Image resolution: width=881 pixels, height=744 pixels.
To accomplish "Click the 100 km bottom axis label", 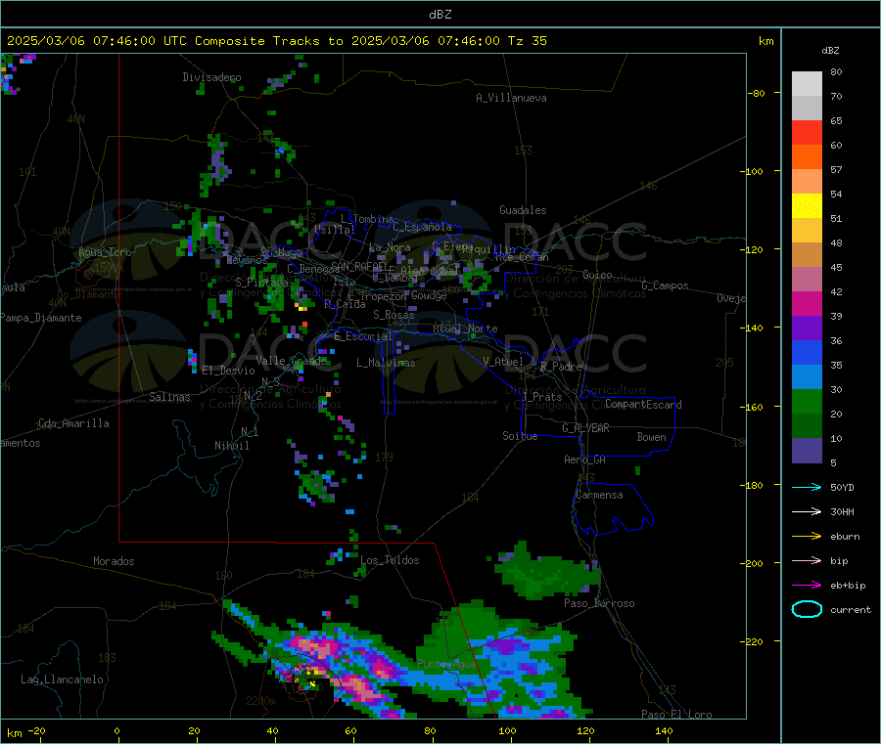I will [507, 730].
